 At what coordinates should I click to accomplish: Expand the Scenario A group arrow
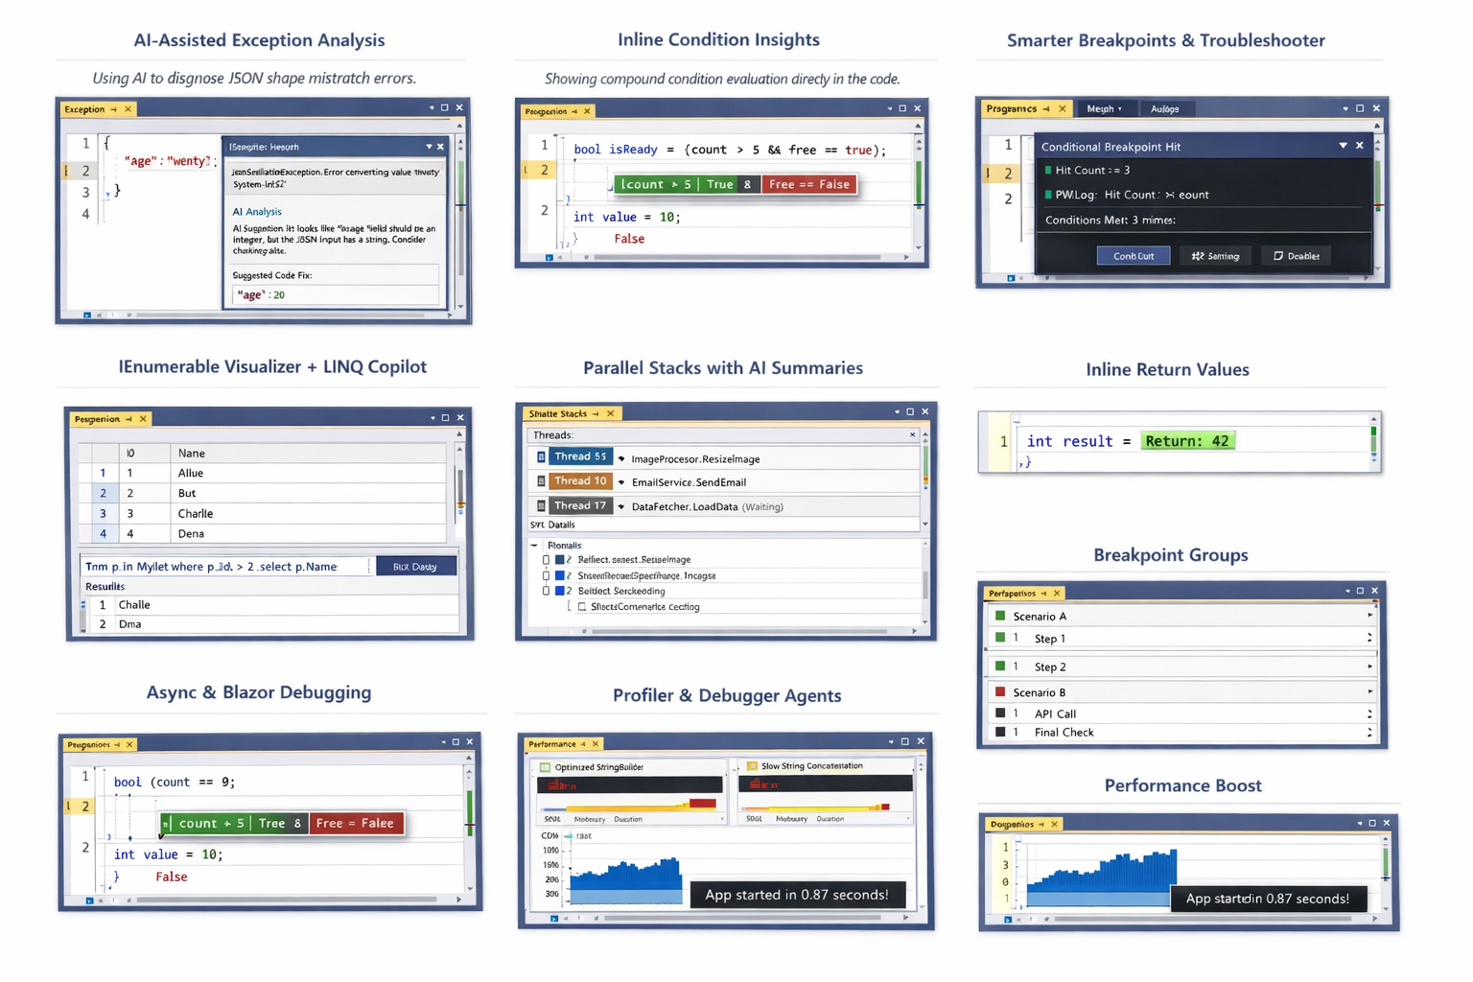click(1369, 616)
